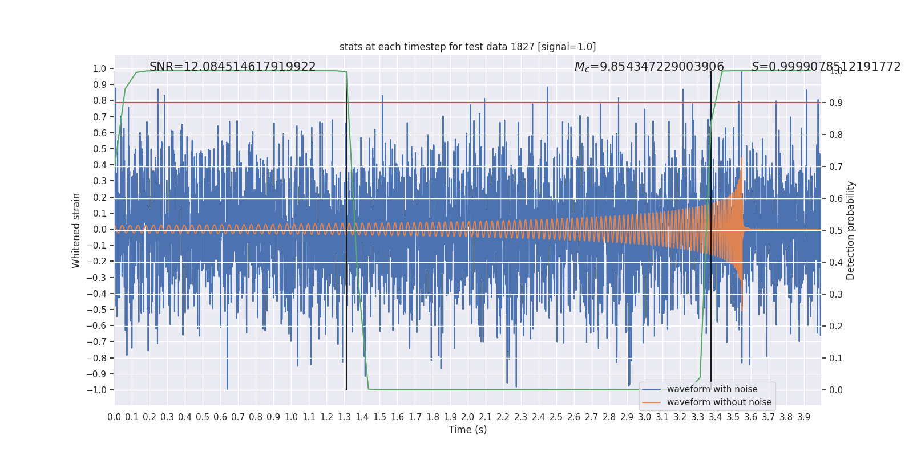Viewport: 913px width, 456px height.
Task: Click the 2.0 tick on time axis
Action: tap(467, 417)
